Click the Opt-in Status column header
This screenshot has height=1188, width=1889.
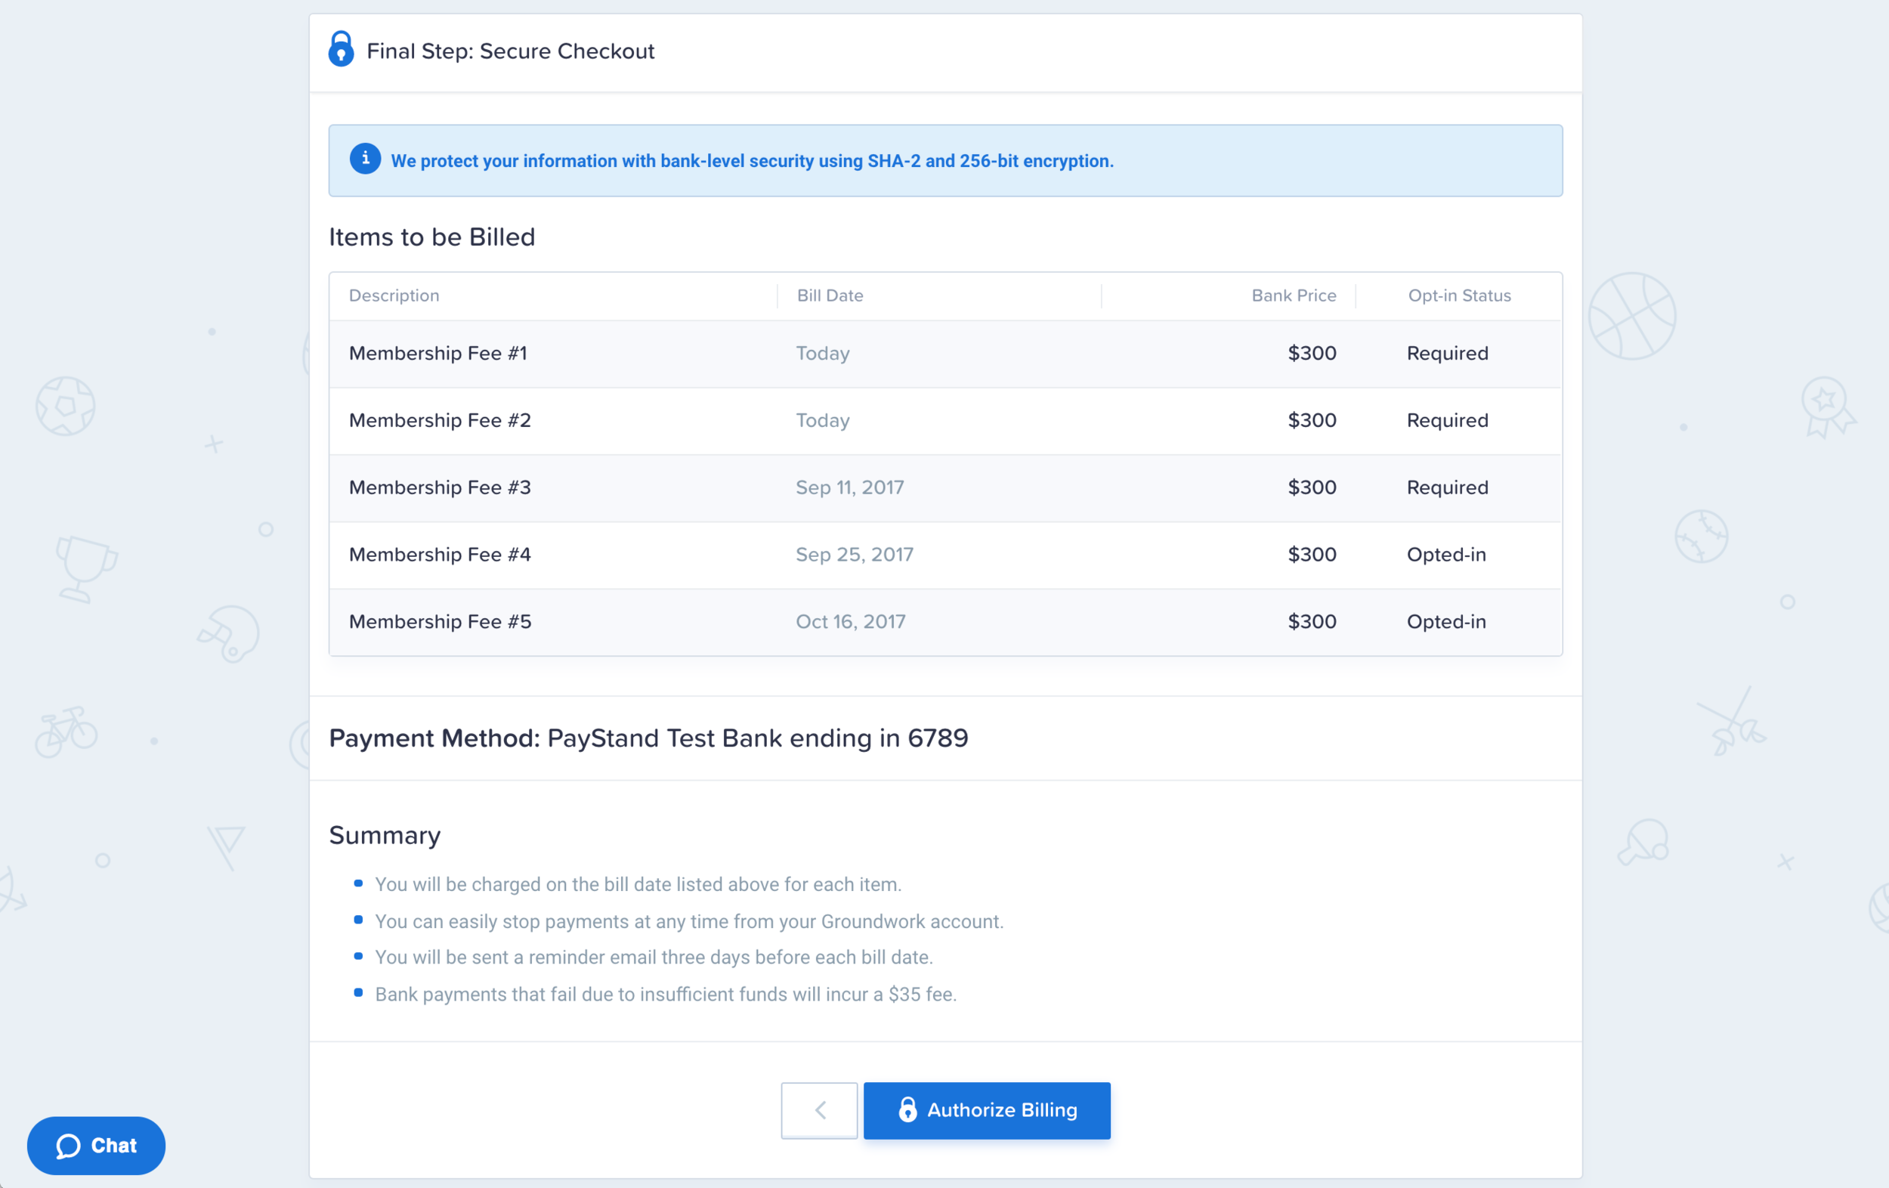coord(1459,295)
